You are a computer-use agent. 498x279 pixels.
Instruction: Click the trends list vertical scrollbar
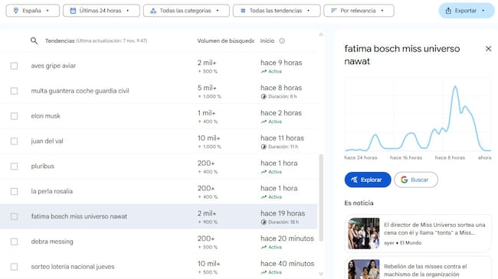point(321,198)
